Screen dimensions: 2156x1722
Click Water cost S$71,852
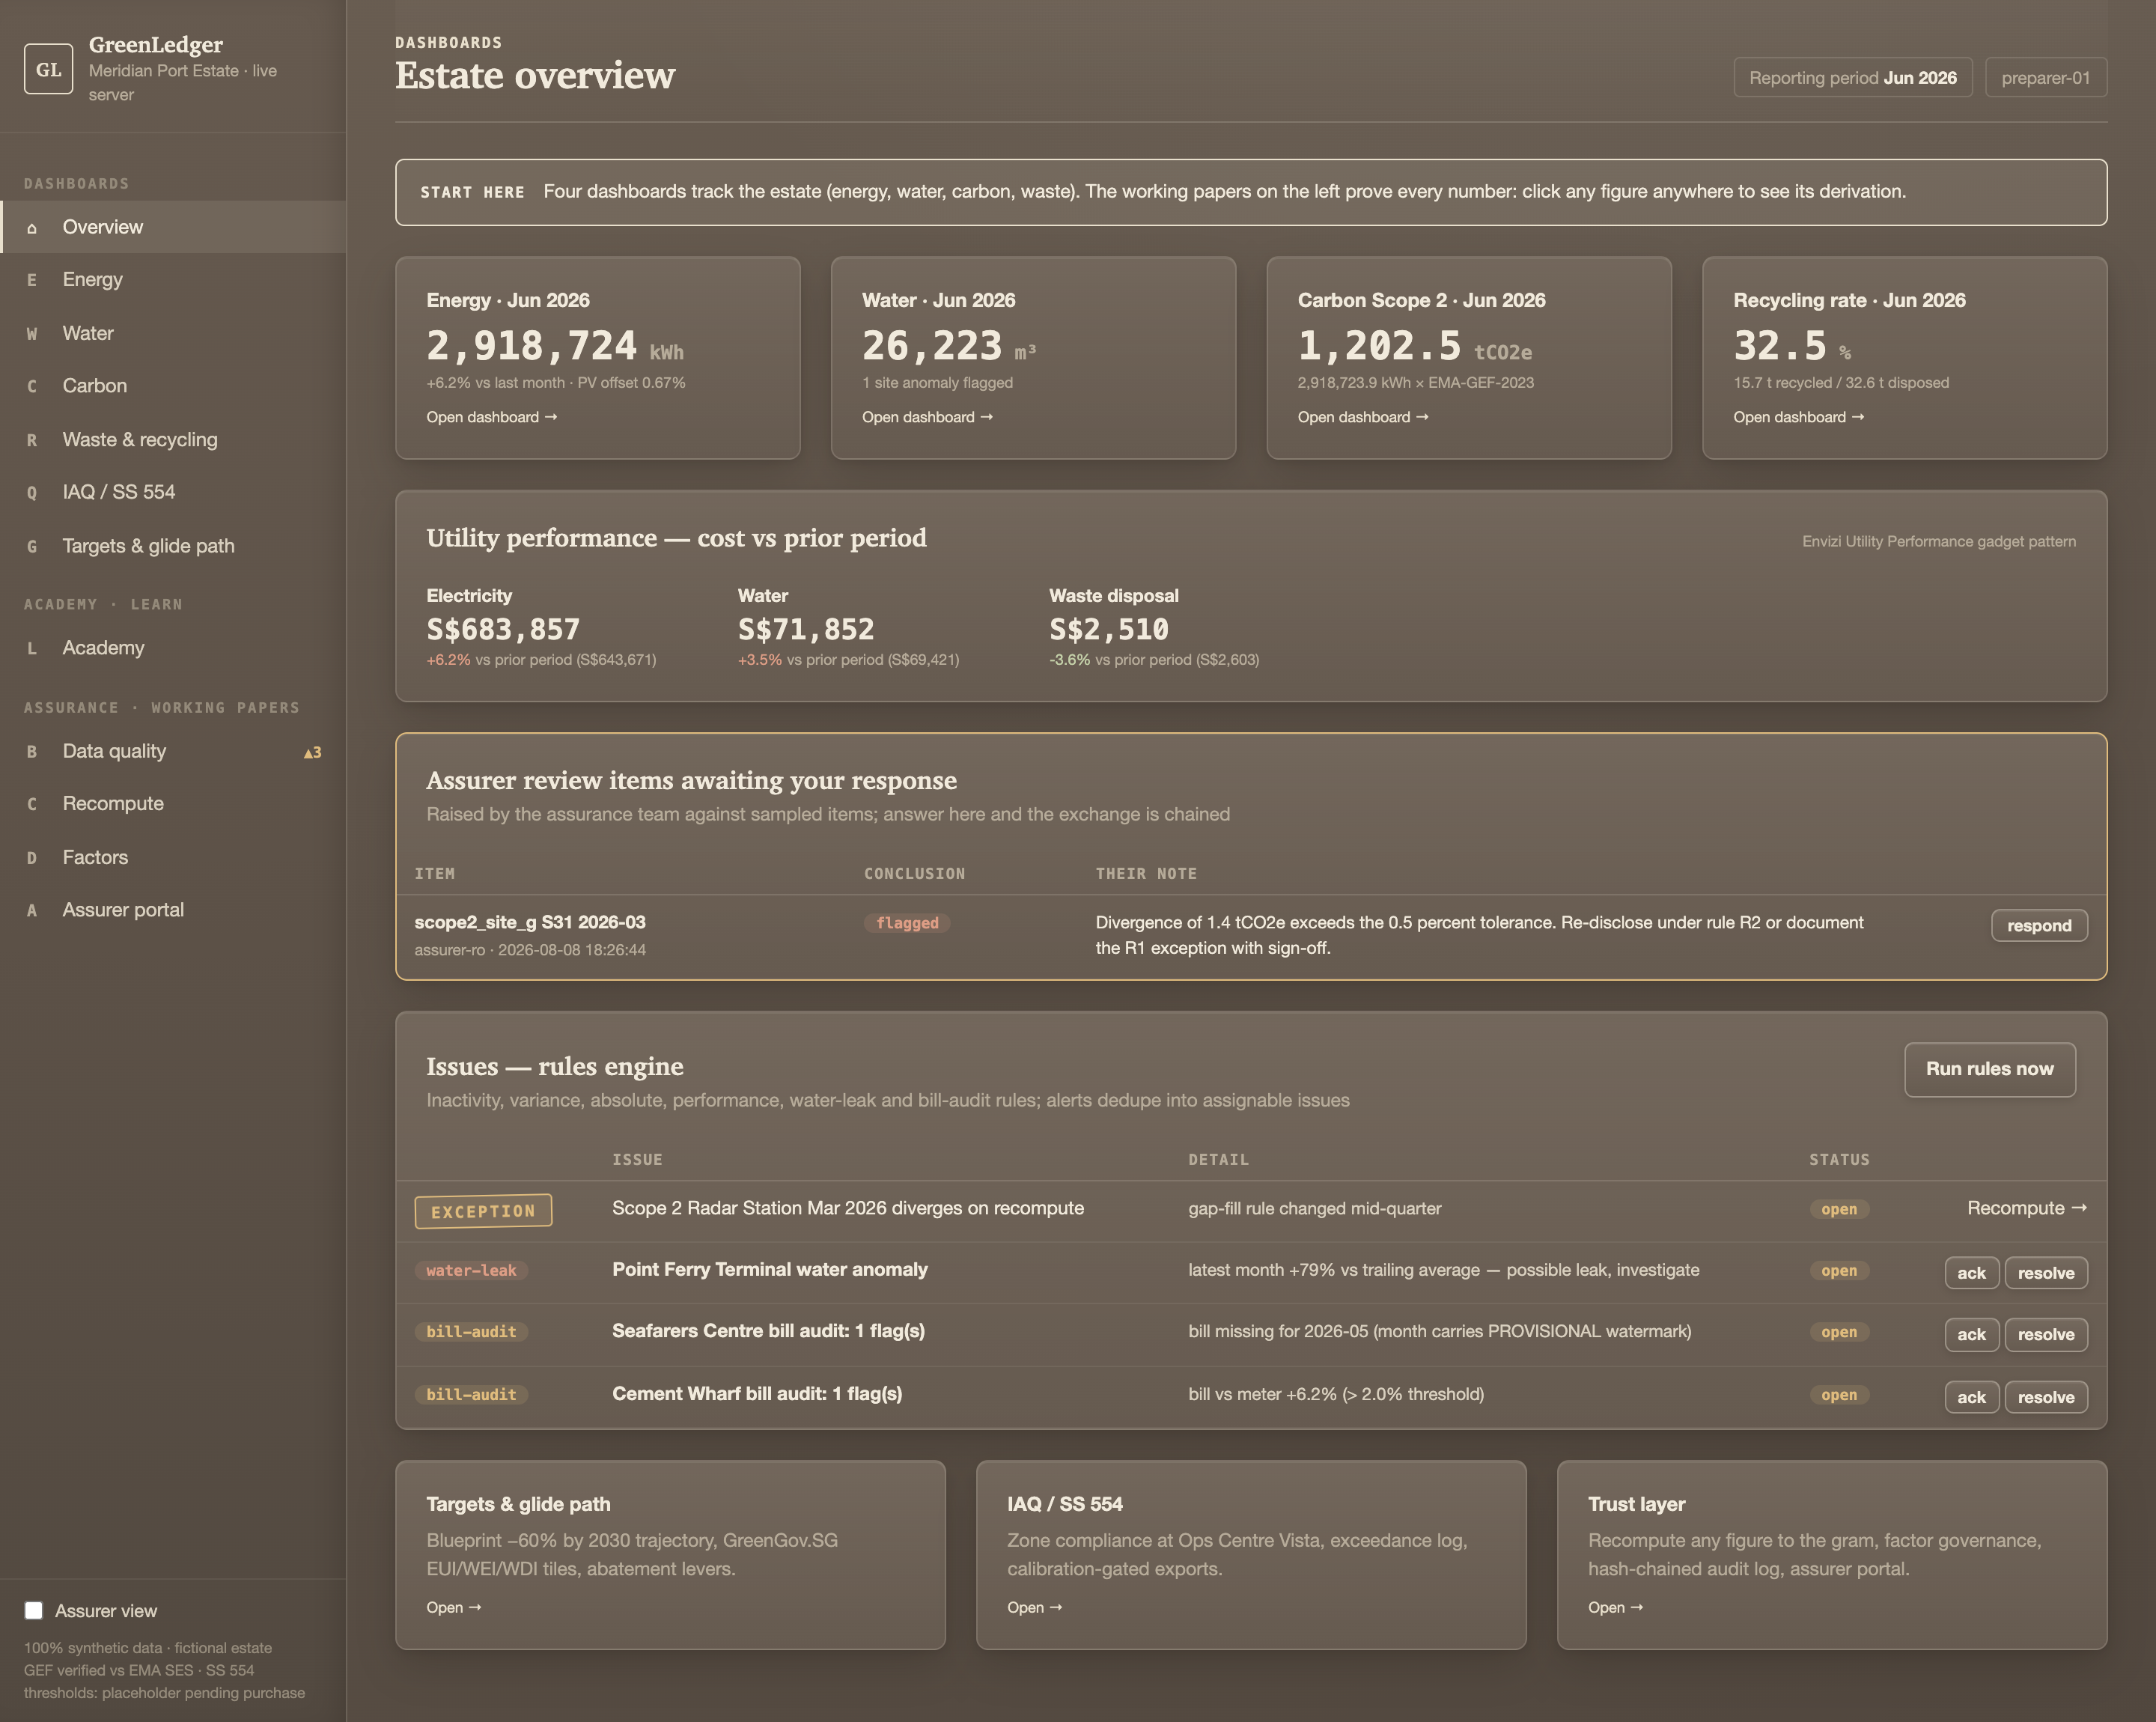click(x=805, y=629)
